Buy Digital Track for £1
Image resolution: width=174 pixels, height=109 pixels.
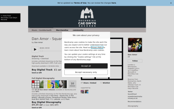point(42,70)
